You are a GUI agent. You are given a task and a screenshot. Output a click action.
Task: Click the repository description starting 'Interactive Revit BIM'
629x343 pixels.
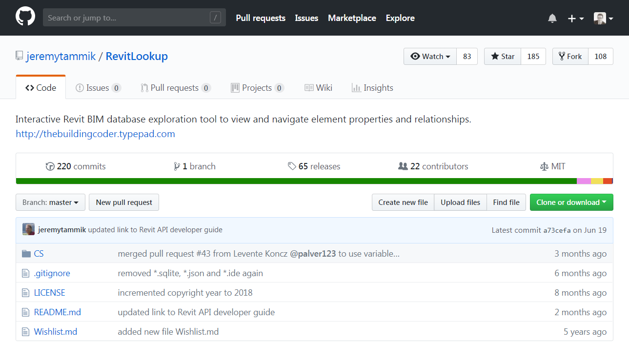coord(243,119)
